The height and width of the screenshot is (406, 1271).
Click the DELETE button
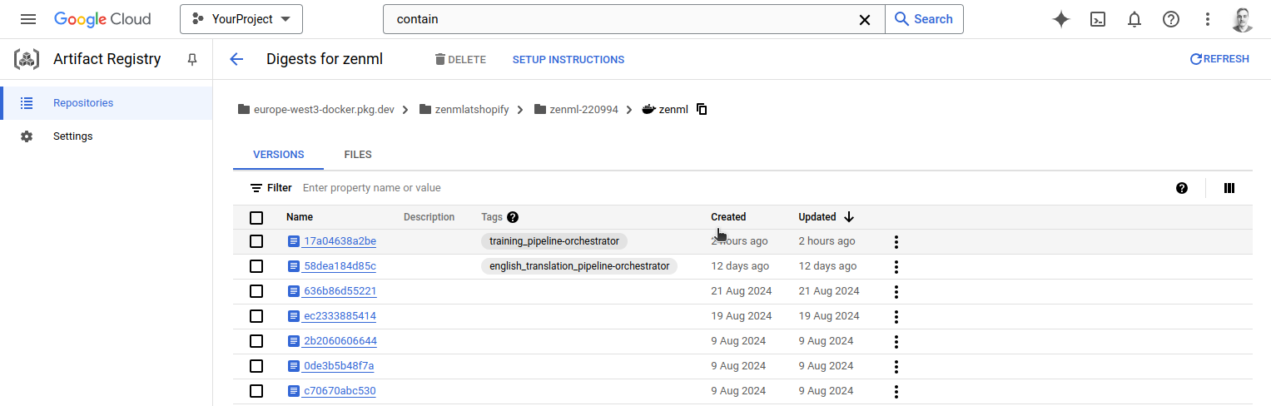(x=460, y=60)
